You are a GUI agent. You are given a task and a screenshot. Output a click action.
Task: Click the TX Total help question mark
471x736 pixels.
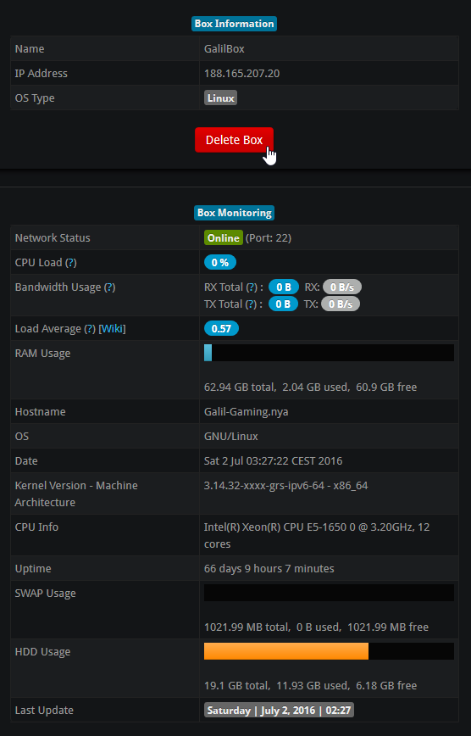[252, 304]
